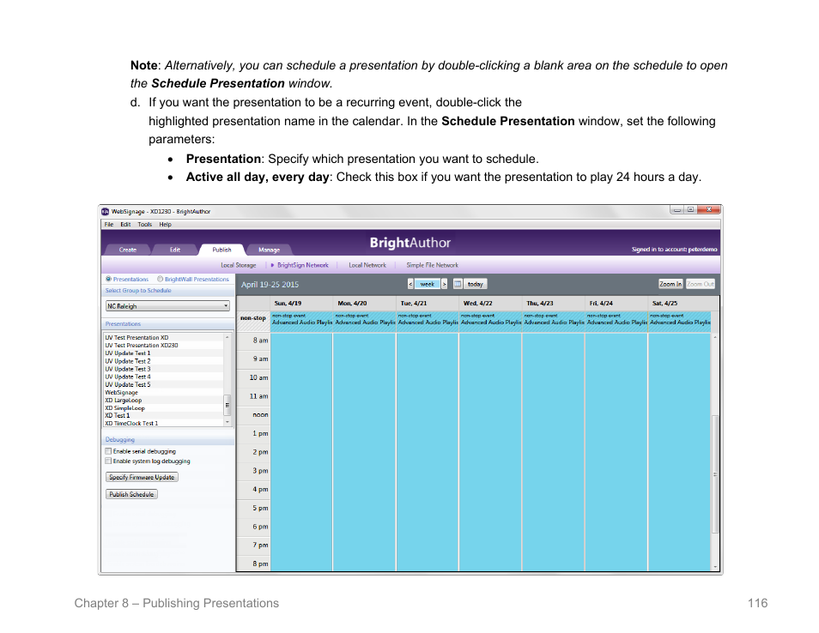Click Wed, 4/22 column header
The height and width of the screenshot is (633, 819).
490,303
